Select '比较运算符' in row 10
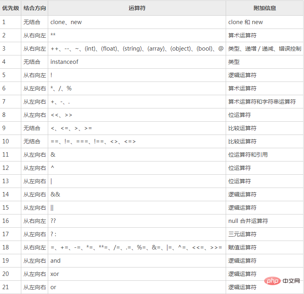This screenshot has width=304, height=294. 265,141
